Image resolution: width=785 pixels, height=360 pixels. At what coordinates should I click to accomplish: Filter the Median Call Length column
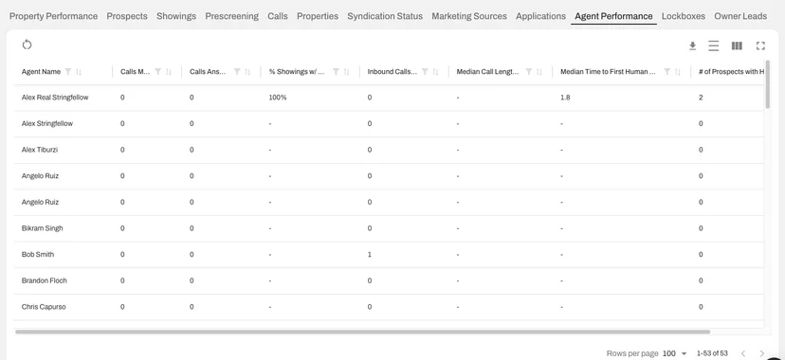coord(528,72)
